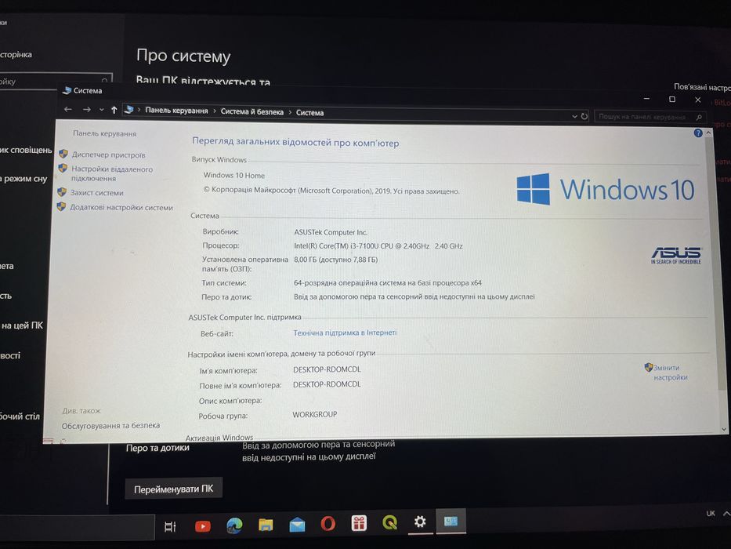Image resolution: width=731 pixels, height=549 pixels.
Task: Open 'Обслуговування та безпека' link
Action: pos(111,426)
